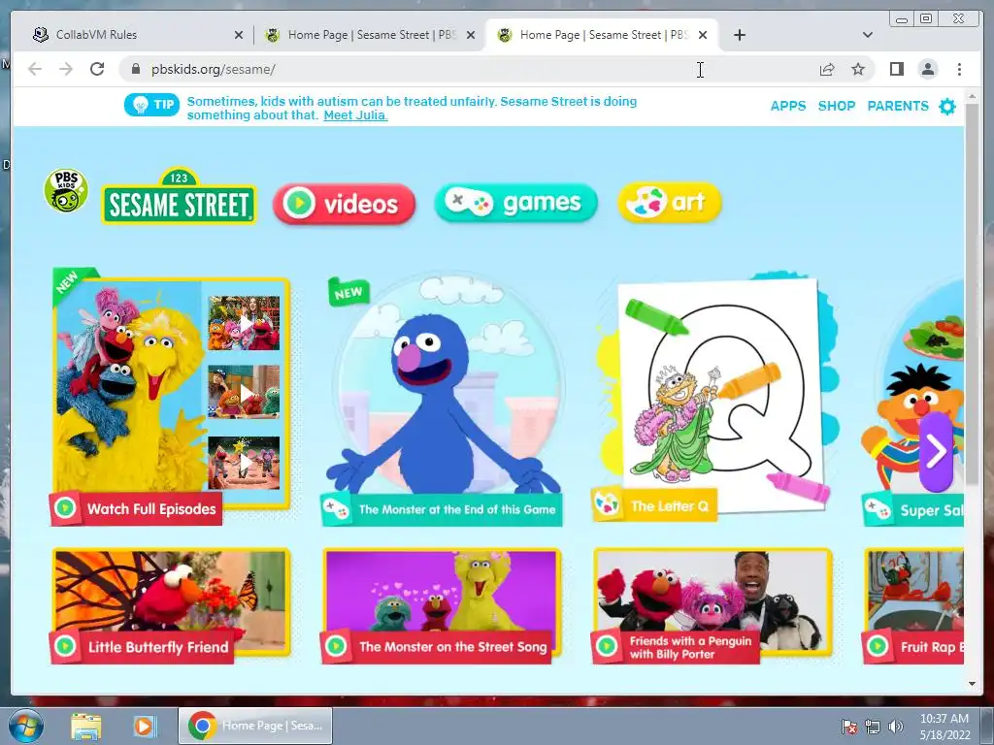Play the bottom small episode thumbnail
Viewport: 994px width, 745px height.
click(244, 463)
